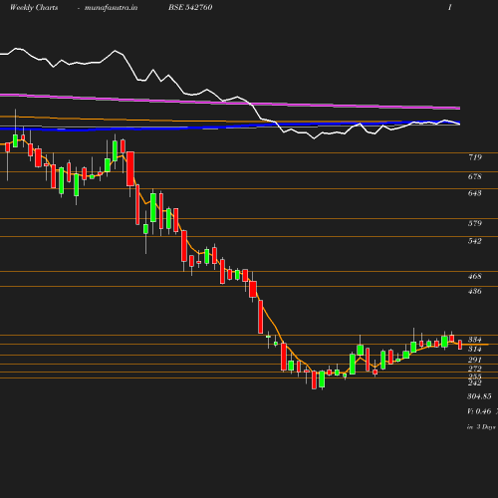Image resolution: width=498 pixels, height=498 pixels.
Task: Click the 304.85 last price value
Action: point(479,396)
